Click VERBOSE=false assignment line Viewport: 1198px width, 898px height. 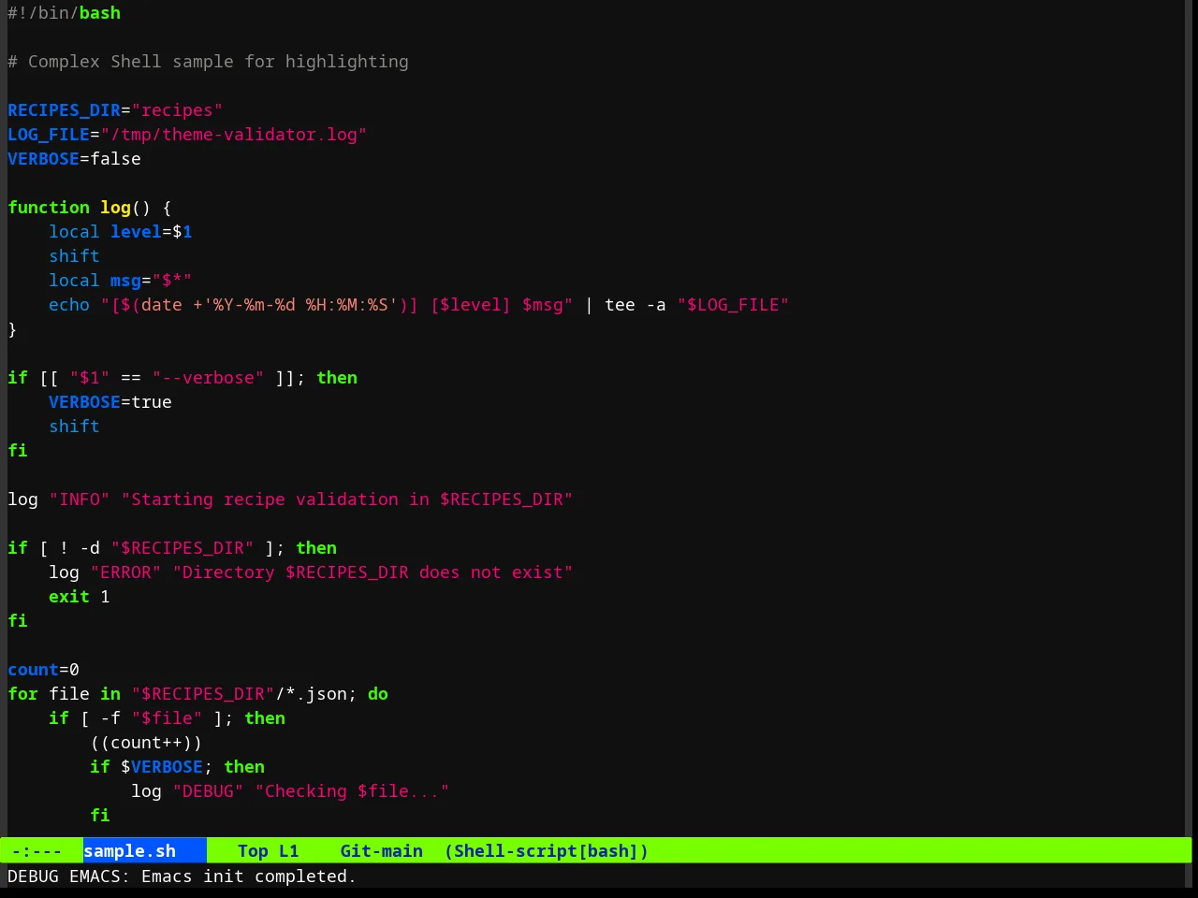(x=74, y=159)
